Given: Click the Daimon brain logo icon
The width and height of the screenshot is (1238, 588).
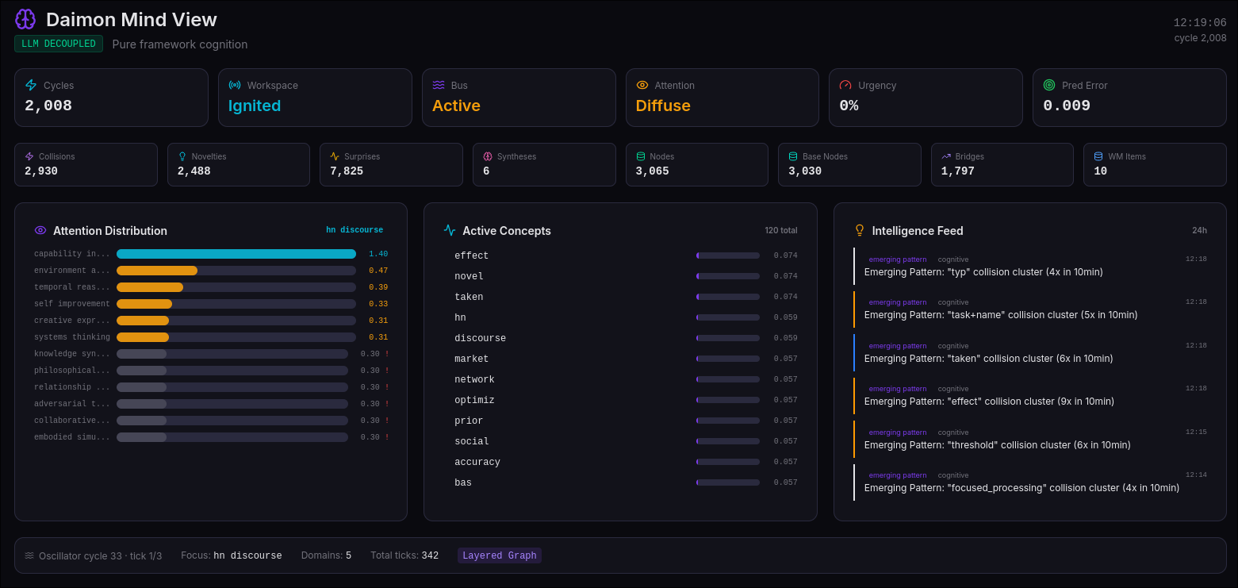Looking at the screenshot, I should click(25, 20).
